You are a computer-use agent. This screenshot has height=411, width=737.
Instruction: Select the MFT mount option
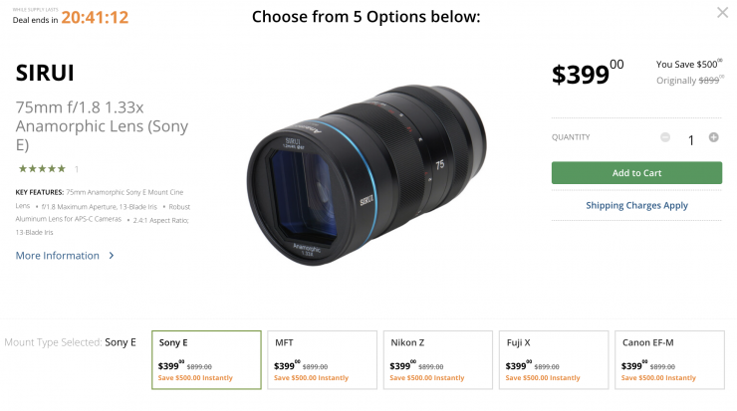pos(322,359)
